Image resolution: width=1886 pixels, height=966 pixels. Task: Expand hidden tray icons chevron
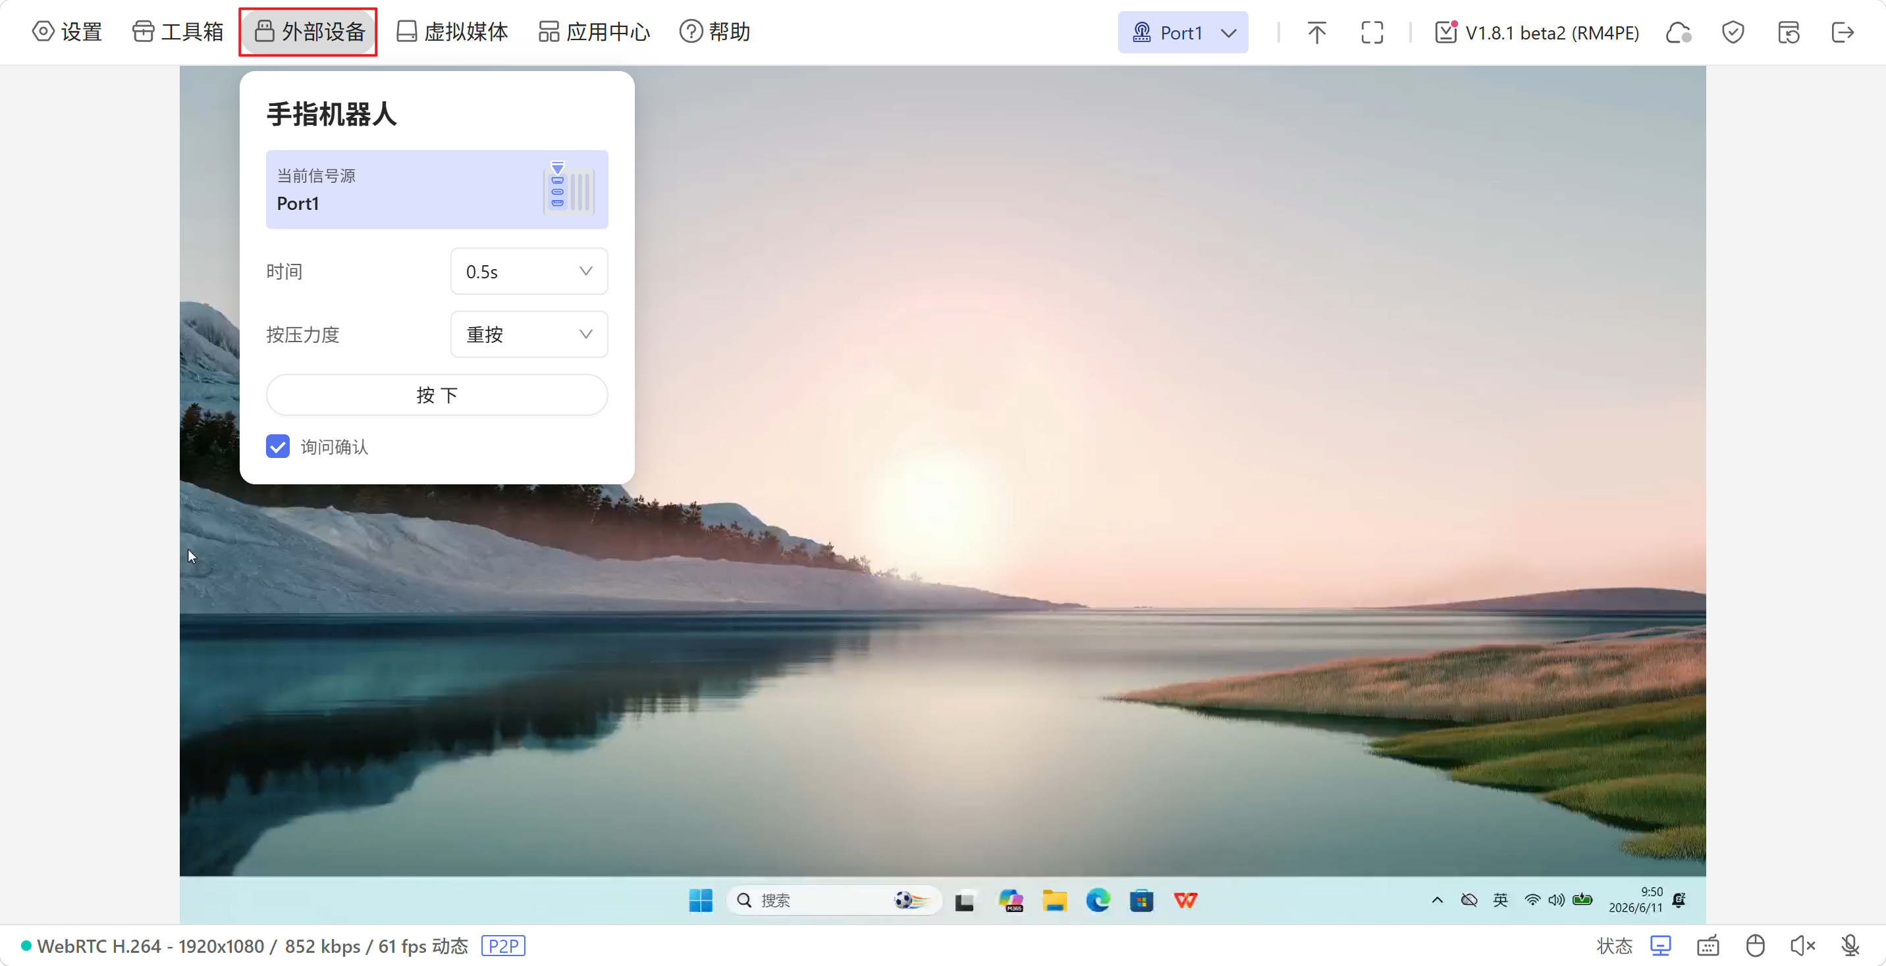coord(1437,900)
